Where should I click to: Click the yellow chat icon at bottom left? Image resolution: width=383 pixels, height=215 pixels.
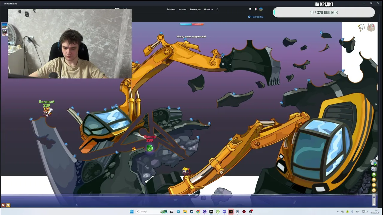click(8, 205)
